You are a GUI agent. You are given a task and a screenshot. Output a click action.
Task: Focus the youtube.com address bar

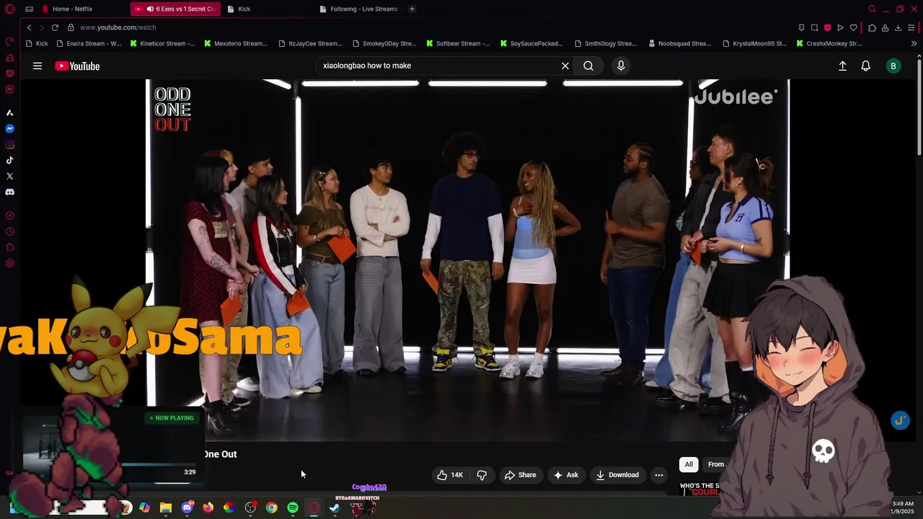118,27
